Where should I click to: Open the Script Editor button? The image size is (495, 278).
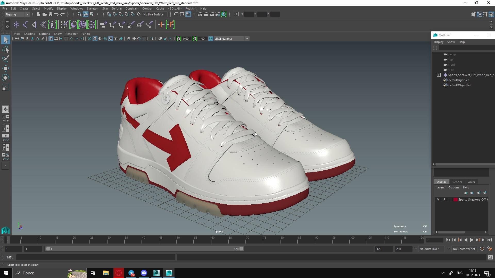pyautogui.click(x=490, y=257)
